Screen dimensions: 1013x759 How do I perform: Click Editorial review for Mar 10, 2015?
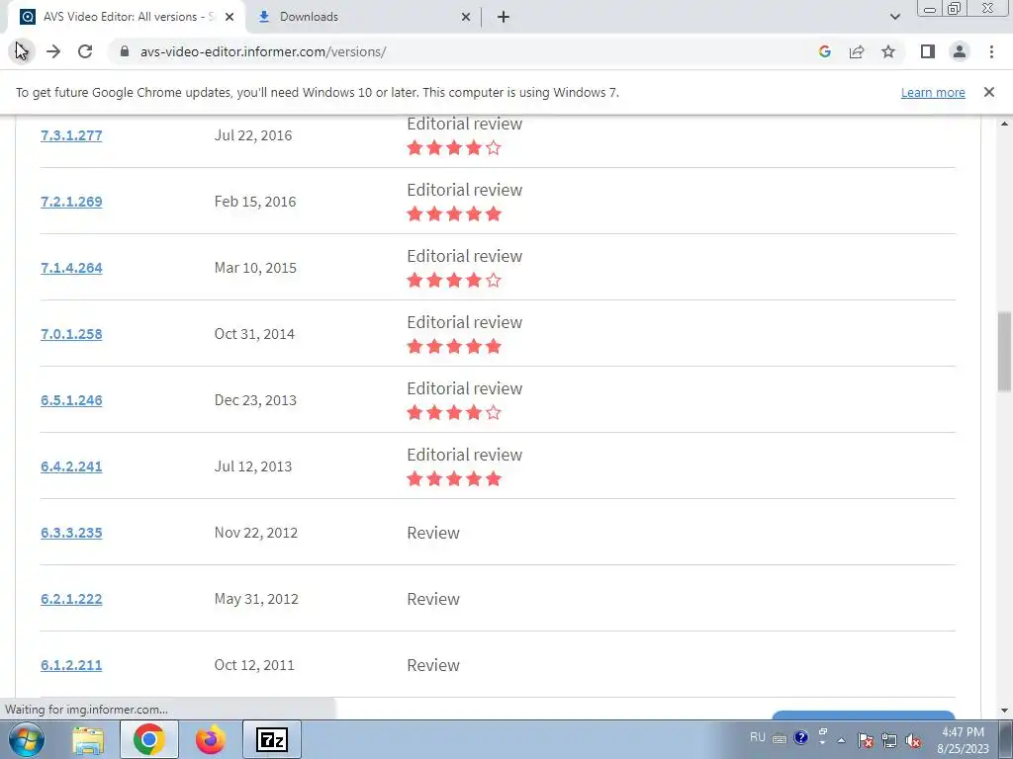465,256
